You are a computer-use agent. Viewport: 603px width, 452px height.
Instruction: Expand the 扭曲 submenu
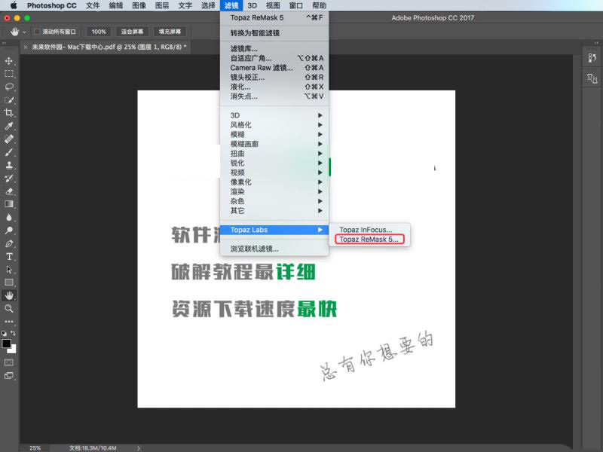click(274, 154)
